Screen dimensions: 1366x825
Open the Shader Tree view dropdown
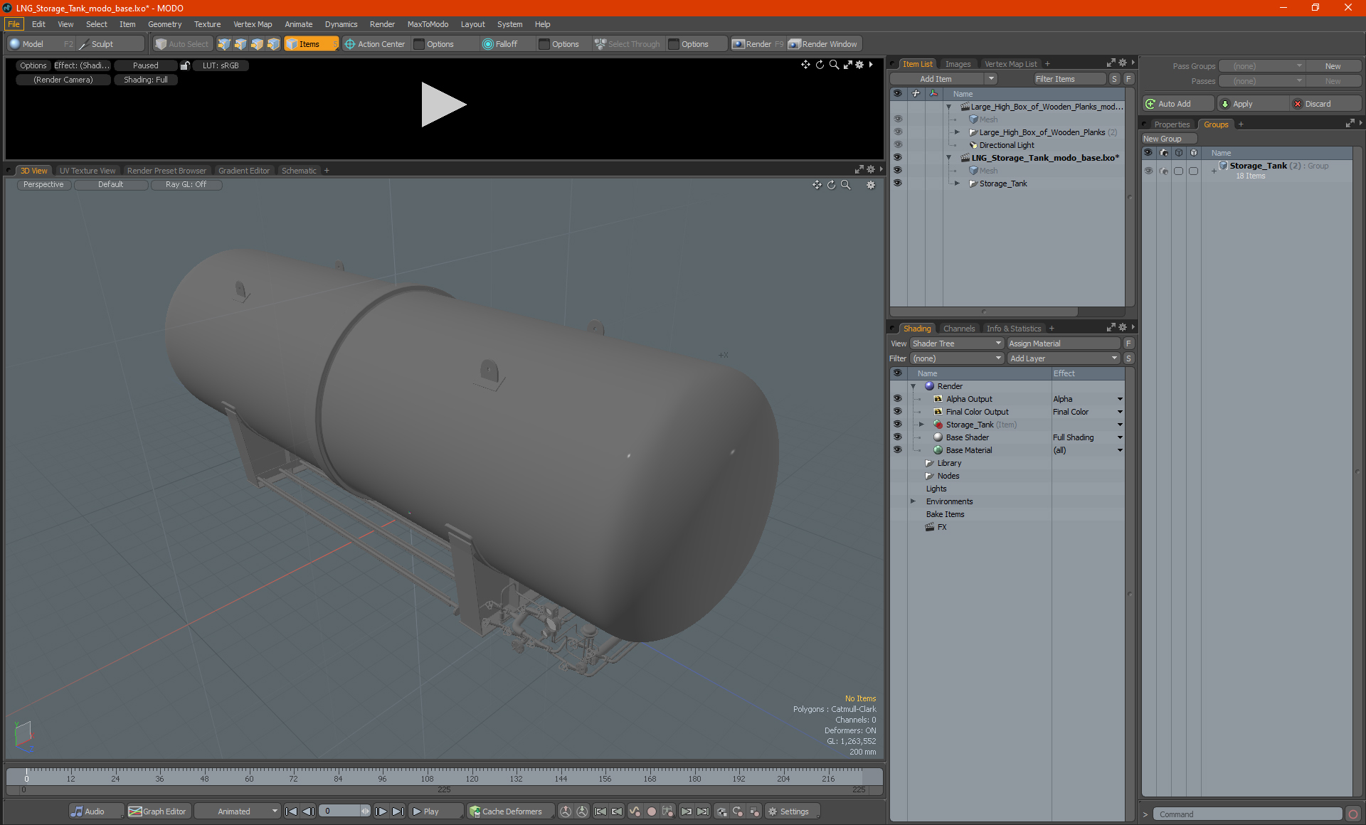point(957,344)
